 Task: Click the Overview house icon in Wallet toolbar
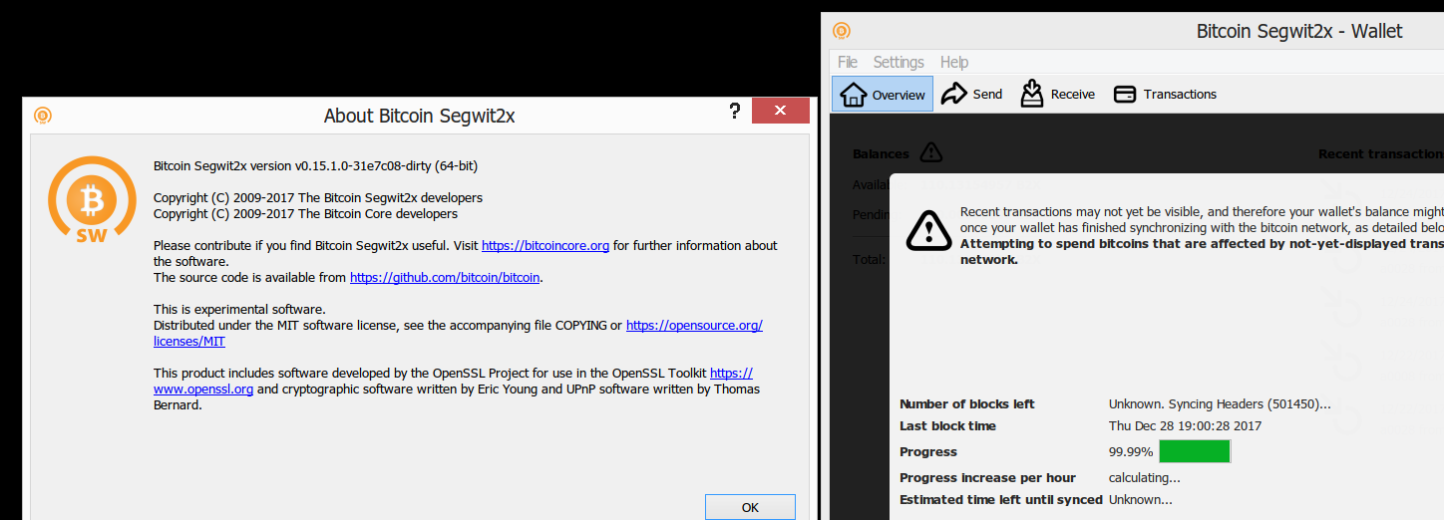point(853,94)
